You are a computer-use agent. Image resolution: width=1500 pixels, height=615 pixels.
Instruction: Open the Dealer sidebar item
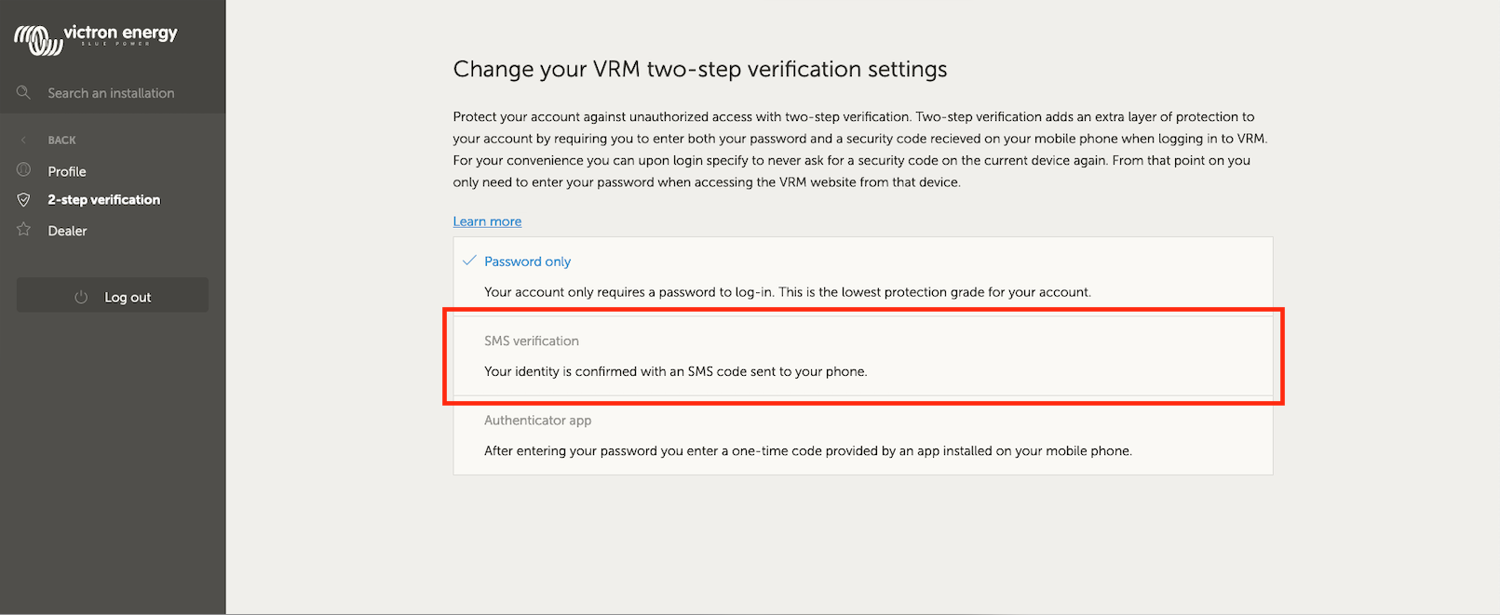tap(67, 231)
